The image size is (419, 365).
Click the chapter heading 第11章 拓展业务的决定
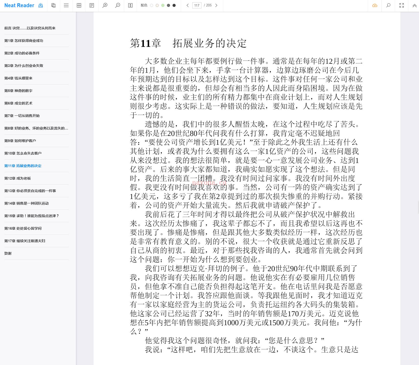[188, 43]
